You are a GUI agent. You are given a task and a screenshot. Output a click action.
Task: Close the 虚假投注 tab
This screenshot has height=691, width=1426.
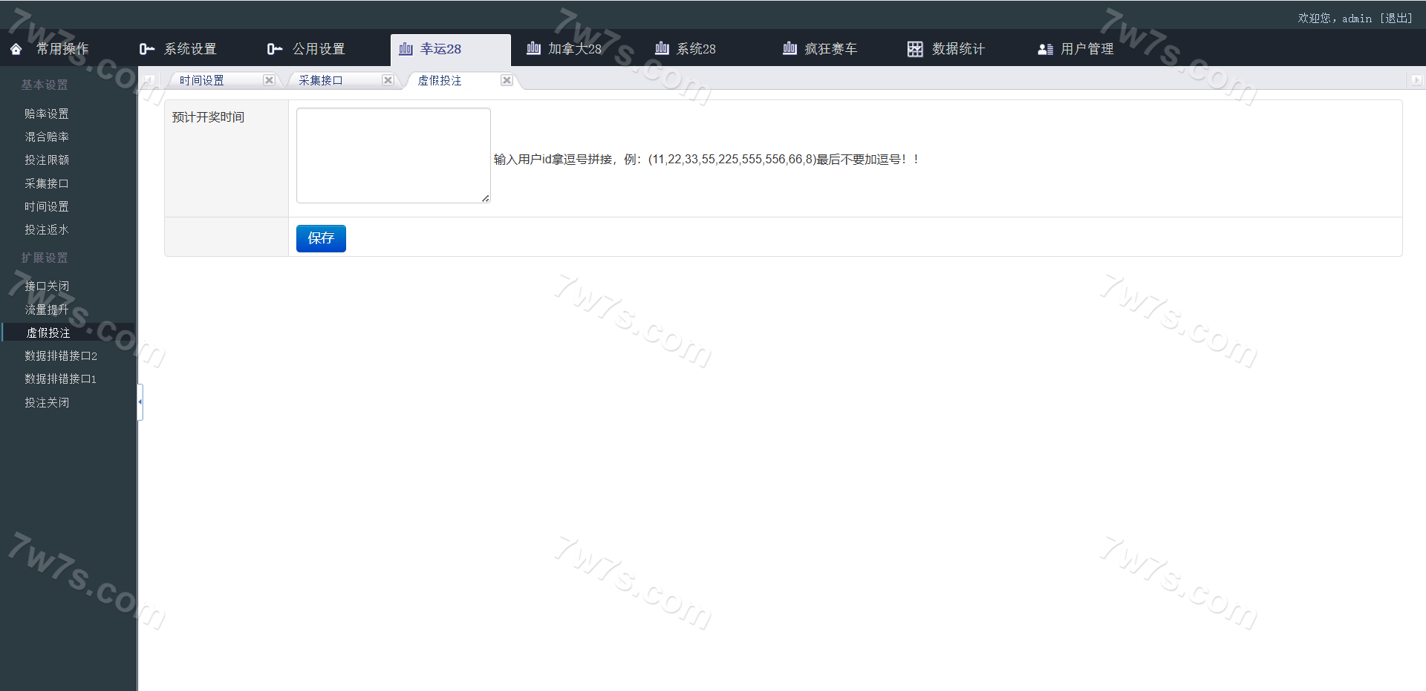pos(507,80)
